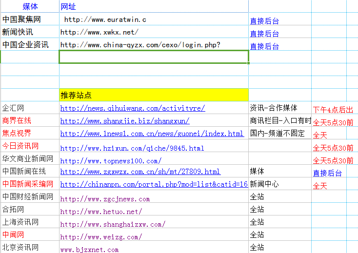Select the 北京资讯网 cell
This screenshot has height=253, width=358.
(x=30, y=247)
